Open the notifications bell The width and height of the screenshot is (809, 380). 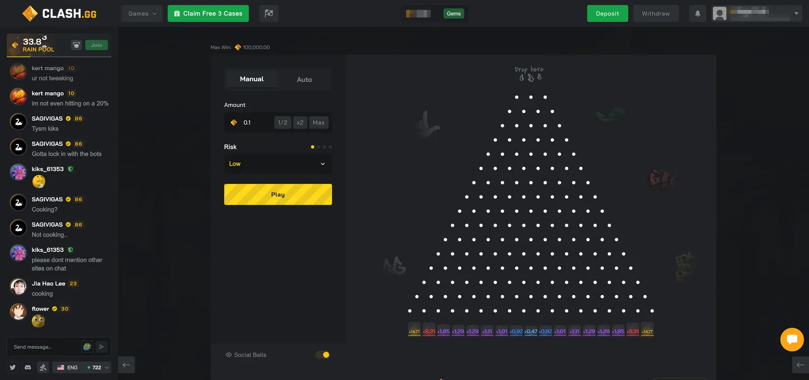pyautogui.click(x=698, y=14)
